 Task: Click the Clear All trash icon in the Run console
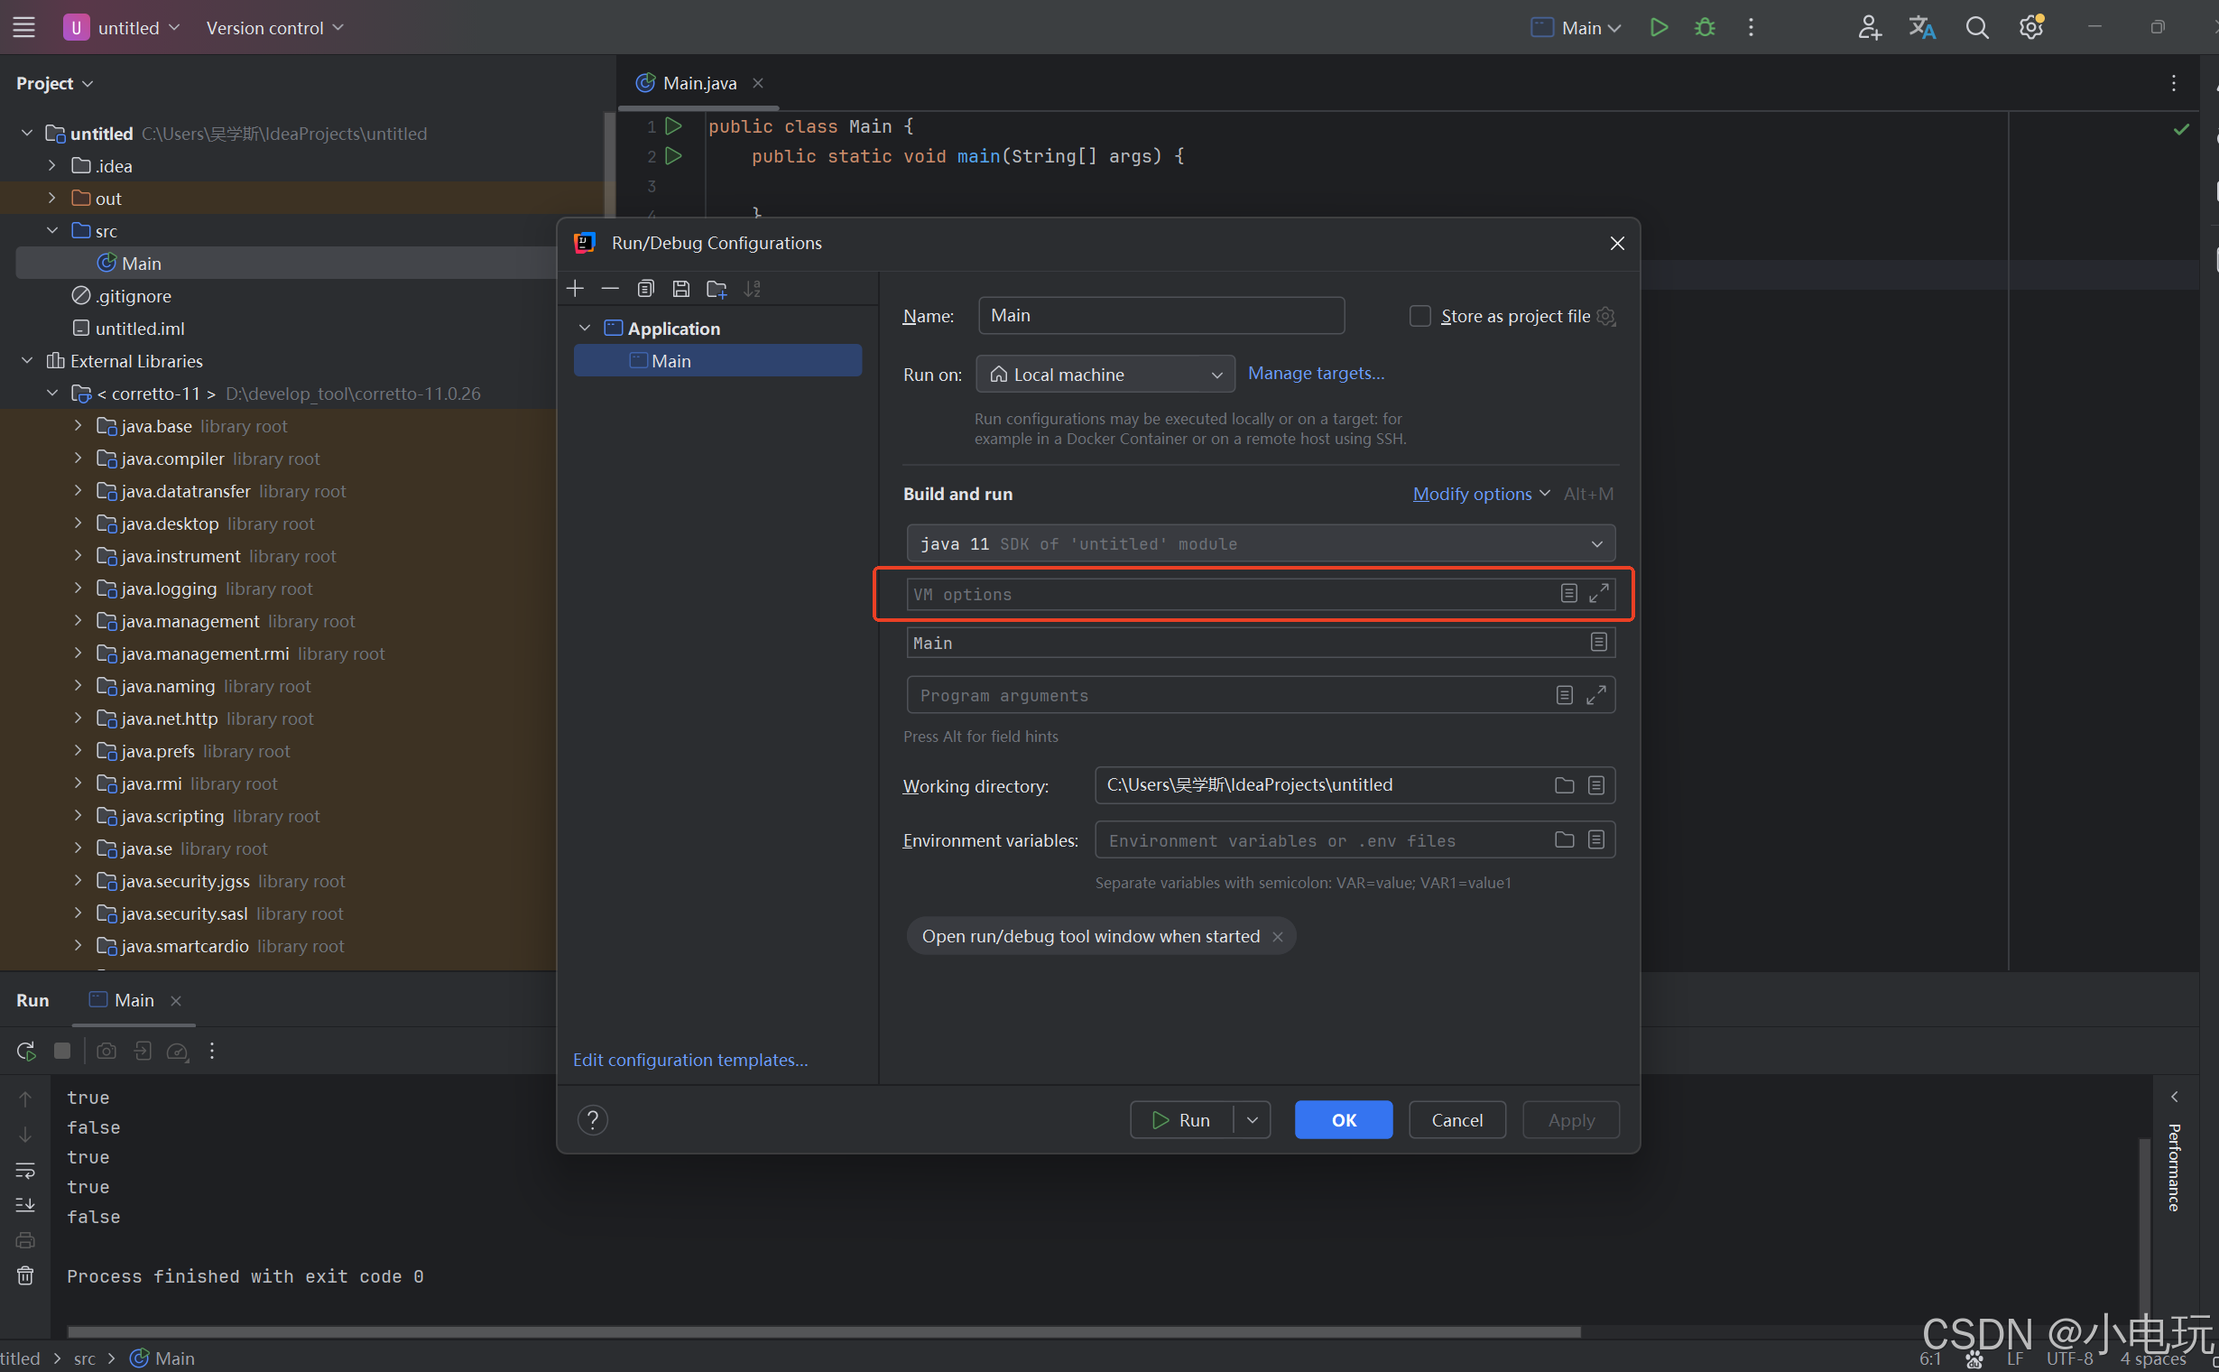click(25, 1275)
